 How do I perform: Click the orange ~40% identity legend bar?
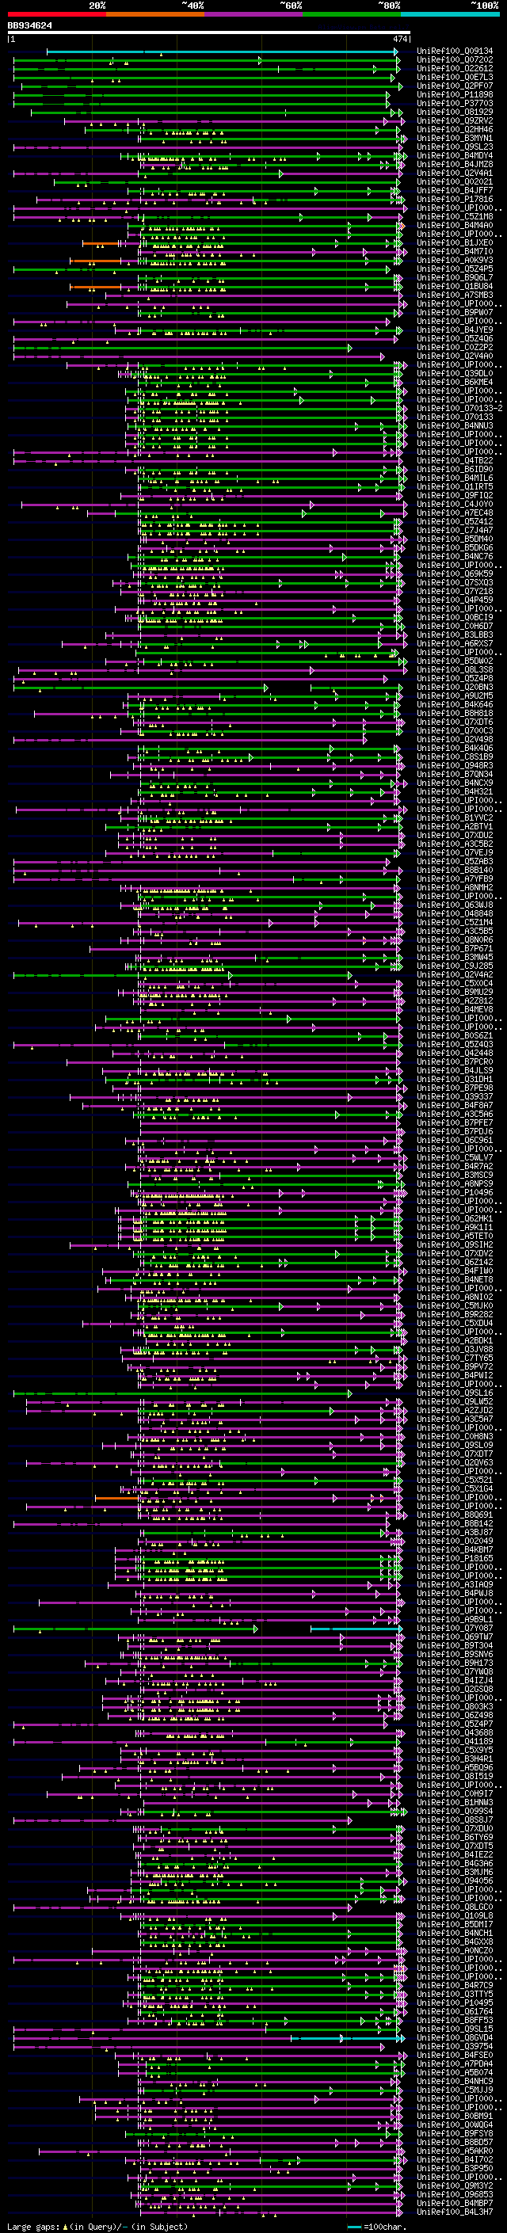[x=155, y=14]
